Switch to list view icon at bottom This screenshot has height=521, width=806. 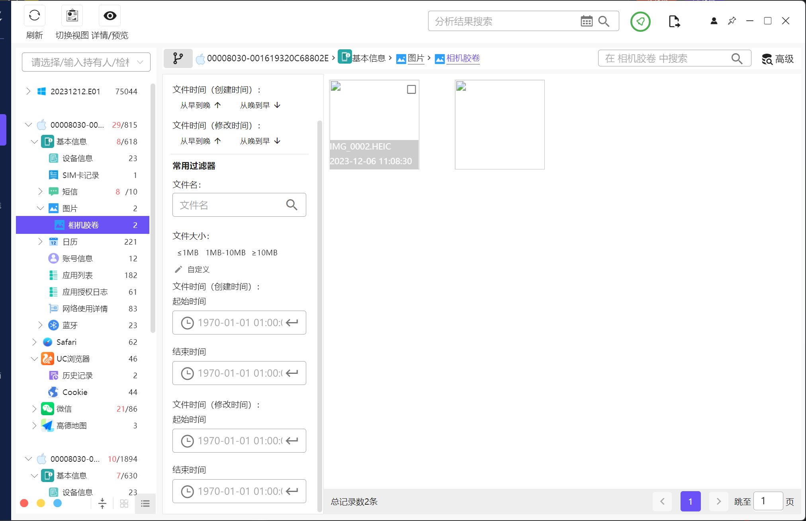145,504
